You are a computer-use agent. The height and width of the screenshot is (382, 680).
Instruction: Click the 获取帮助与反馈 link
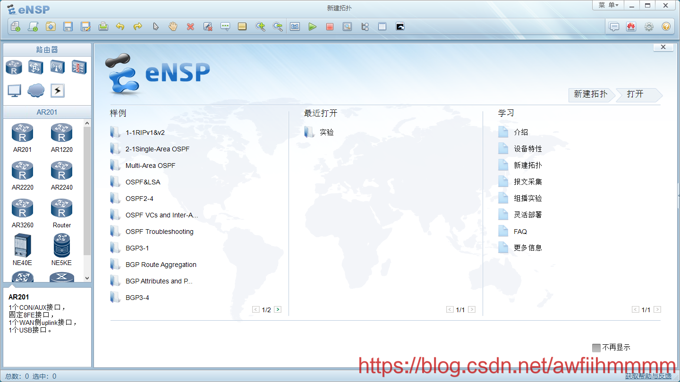[x=648, y=376]
